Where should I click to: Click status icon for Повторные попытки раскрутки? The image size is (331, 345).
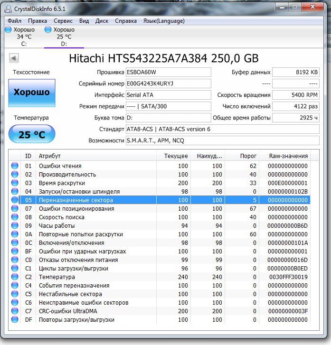pos(15,234)
